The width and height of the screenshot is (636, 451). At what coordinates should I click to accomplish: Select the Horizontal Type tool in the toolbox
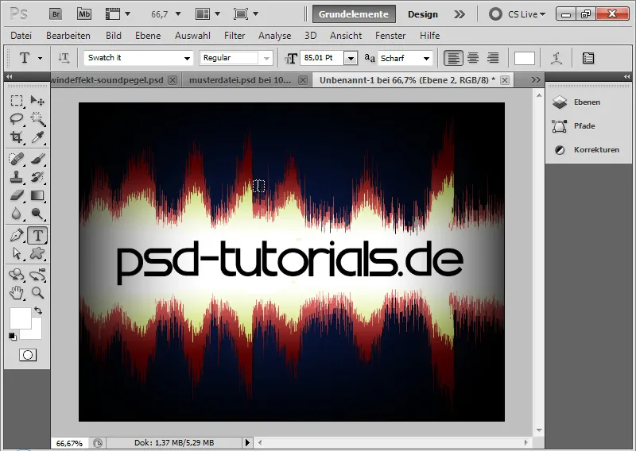point(37,236)
